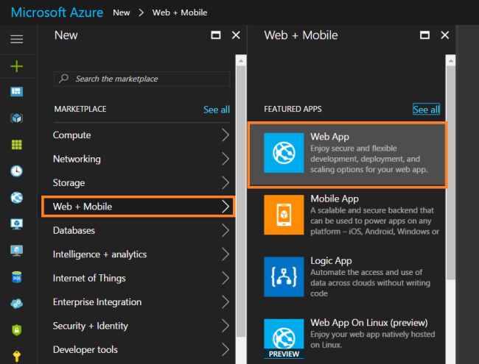The height and width of the screenshot is (364, 479).
Task: Click the green shield Security icon
Action: 16,329
